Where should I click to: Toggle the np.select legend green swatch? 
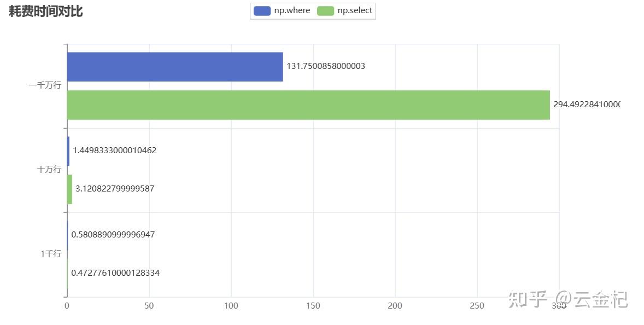pos(326,10)
